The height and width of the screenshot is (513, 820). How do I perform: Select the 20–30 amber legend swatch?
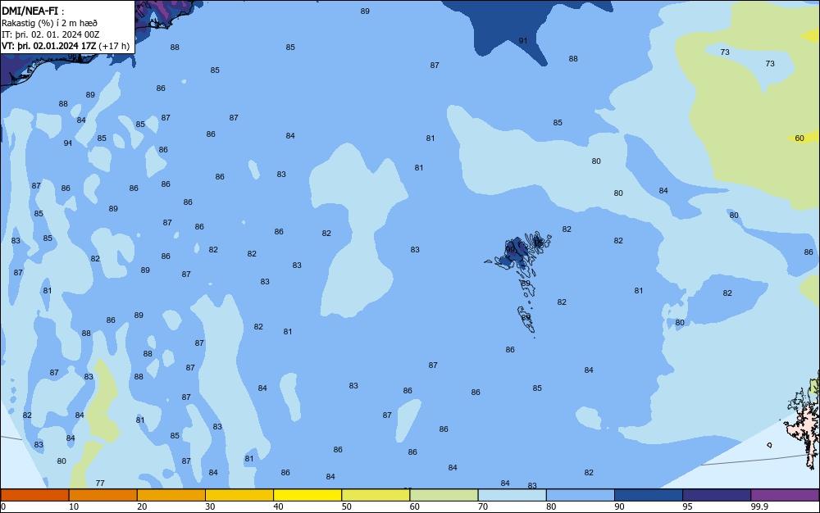[x=171, y=495]
